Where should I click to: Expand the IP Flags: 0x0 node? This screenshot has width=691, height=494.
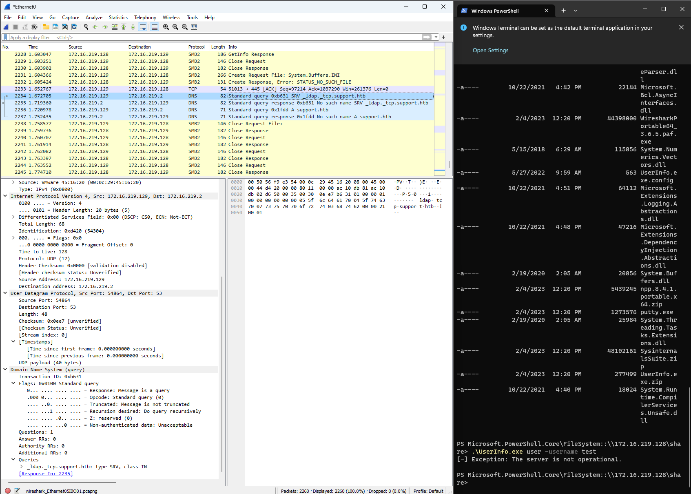coord(13,238)
